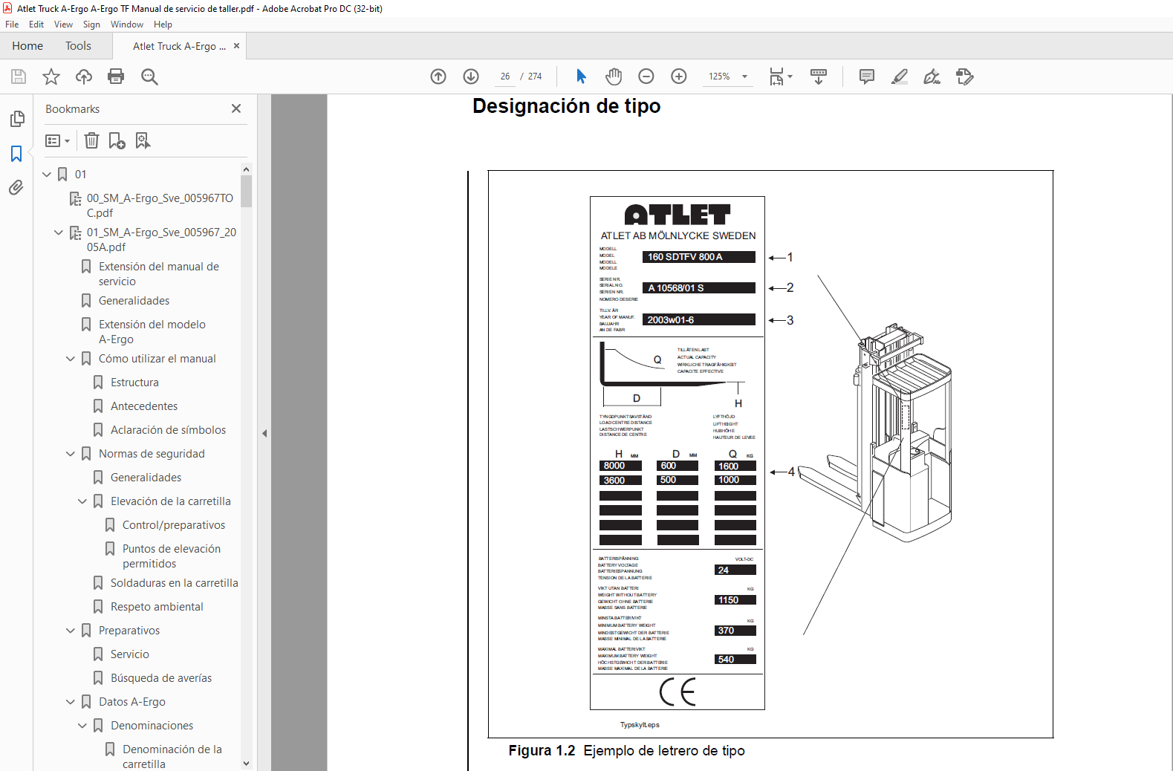Viewport: 1173px width, 771px height.
Task: Go to Servicio bookmark
Action: 130,654
